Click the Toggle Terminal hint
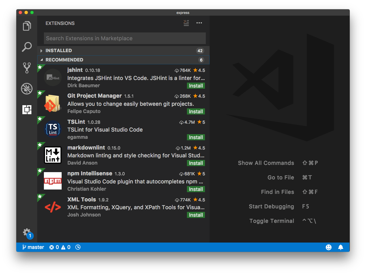This screenshot has height=275, width=366. pyautogui.click(x=272, y=221)
